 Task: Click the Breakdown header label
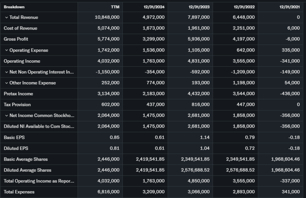[14, 7]
